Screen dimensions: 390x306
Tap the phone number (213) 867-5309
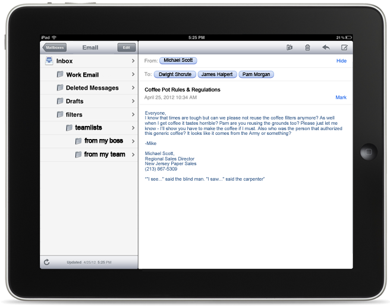coord(161,169)
